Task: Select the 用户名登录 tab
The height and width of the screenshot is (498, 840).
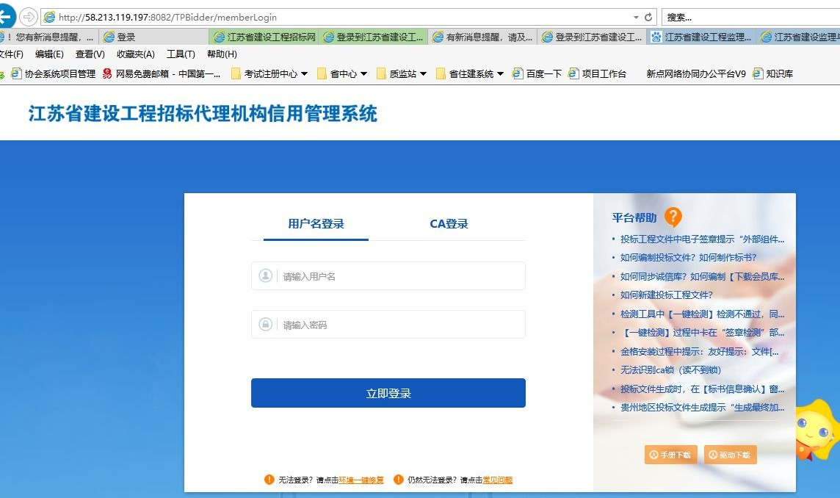Action: [315, 223]
